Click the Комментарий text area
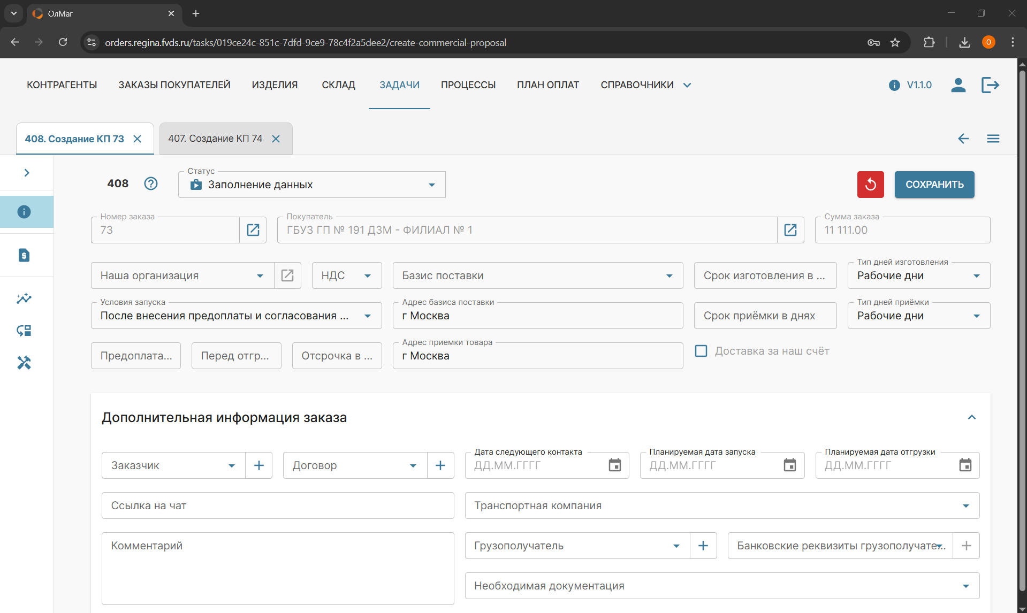This screenshot has height=613, width=1027. [x=278, y=568]
